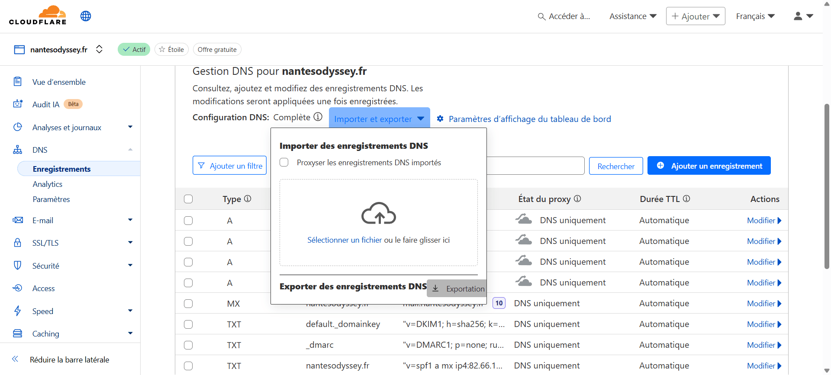Click the cloud upload icon in the import area
This screenshot has width=831, height=375.
[x=379, y=213]
